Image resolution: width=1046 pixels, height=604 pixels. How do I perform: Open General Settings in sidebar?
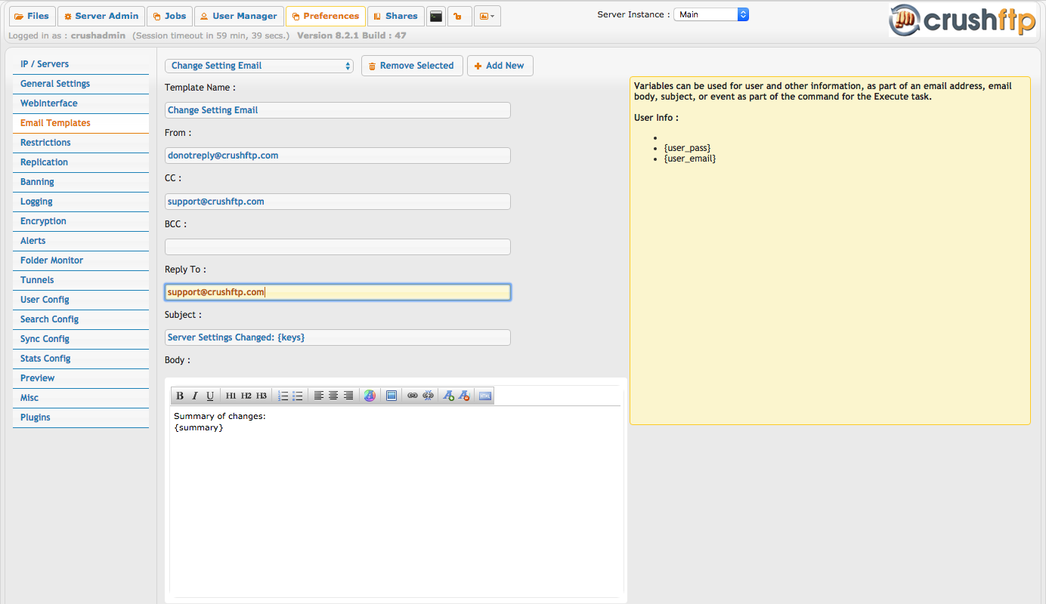(81, 84)
